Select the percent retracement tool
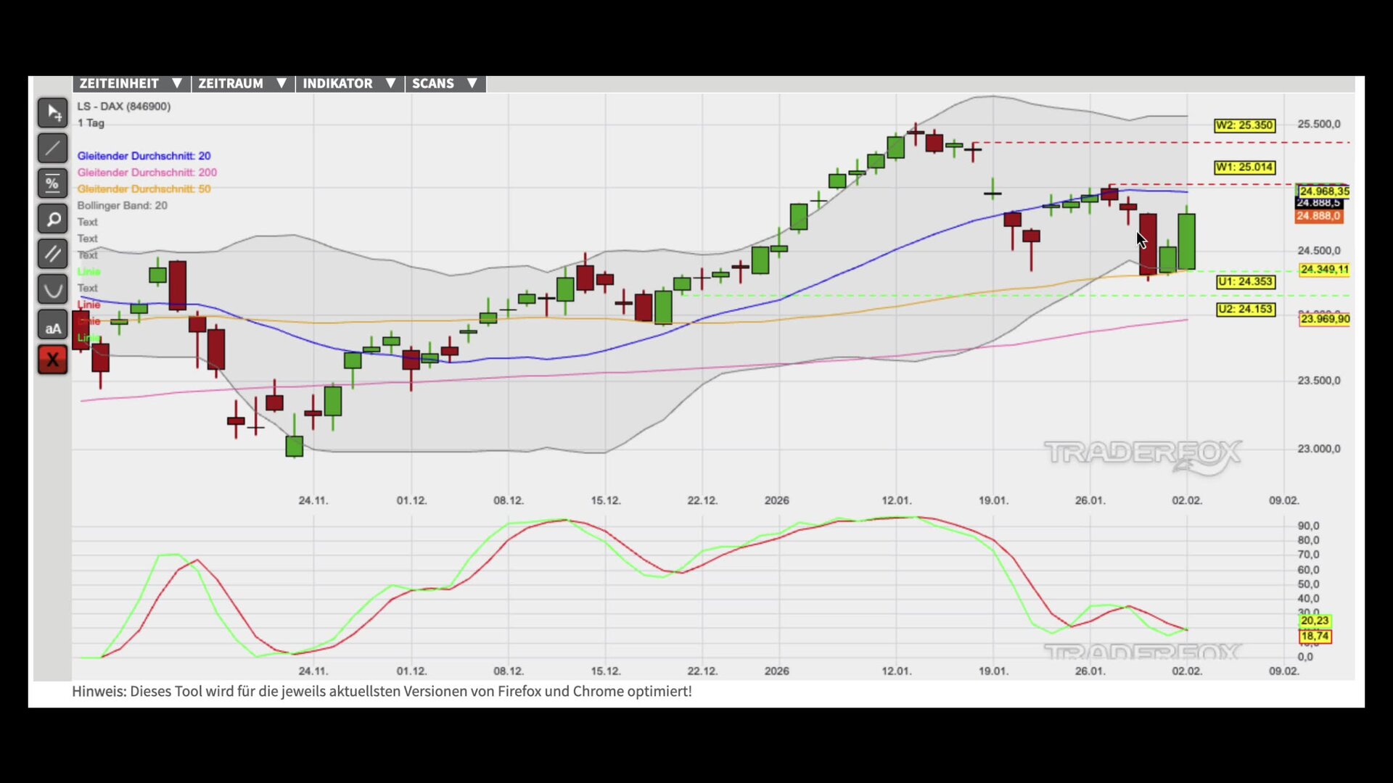This screenshot has width=1393, height=783. pyautogui.click(x=52, y=183)
